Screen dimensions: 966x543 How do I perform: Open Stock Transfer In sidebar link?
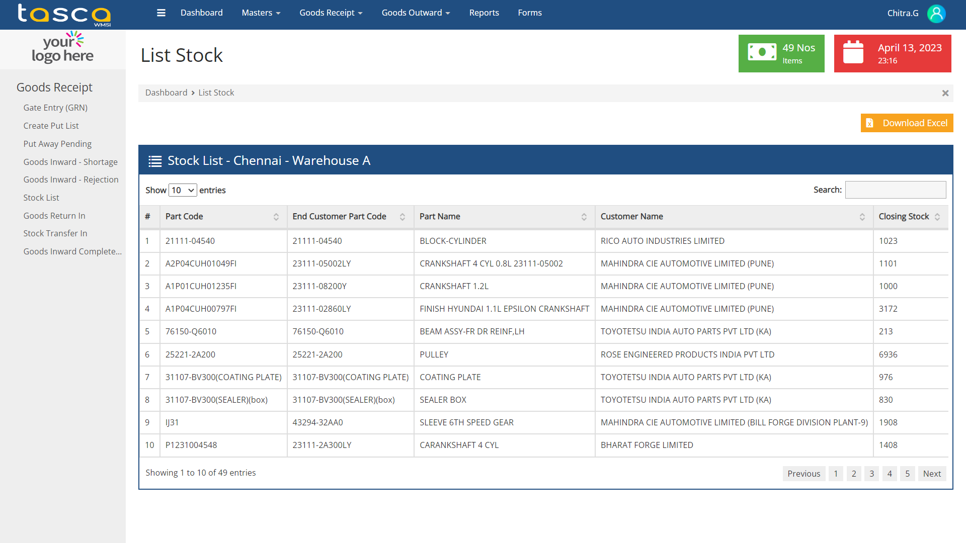(55, 233)
